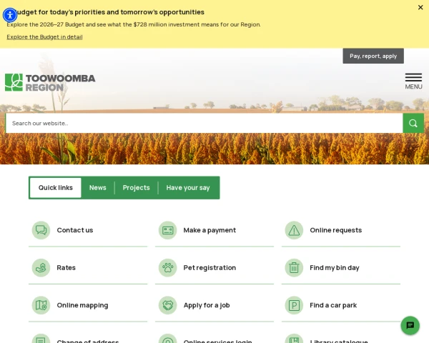Open the Online requests link

pyautogui.click(x=336, y=230)
